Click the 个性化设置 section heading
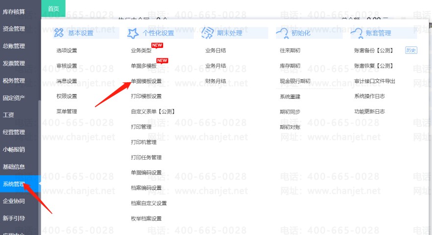The width and height of the screenshot is (432, 235). click(x=158, y=33)
